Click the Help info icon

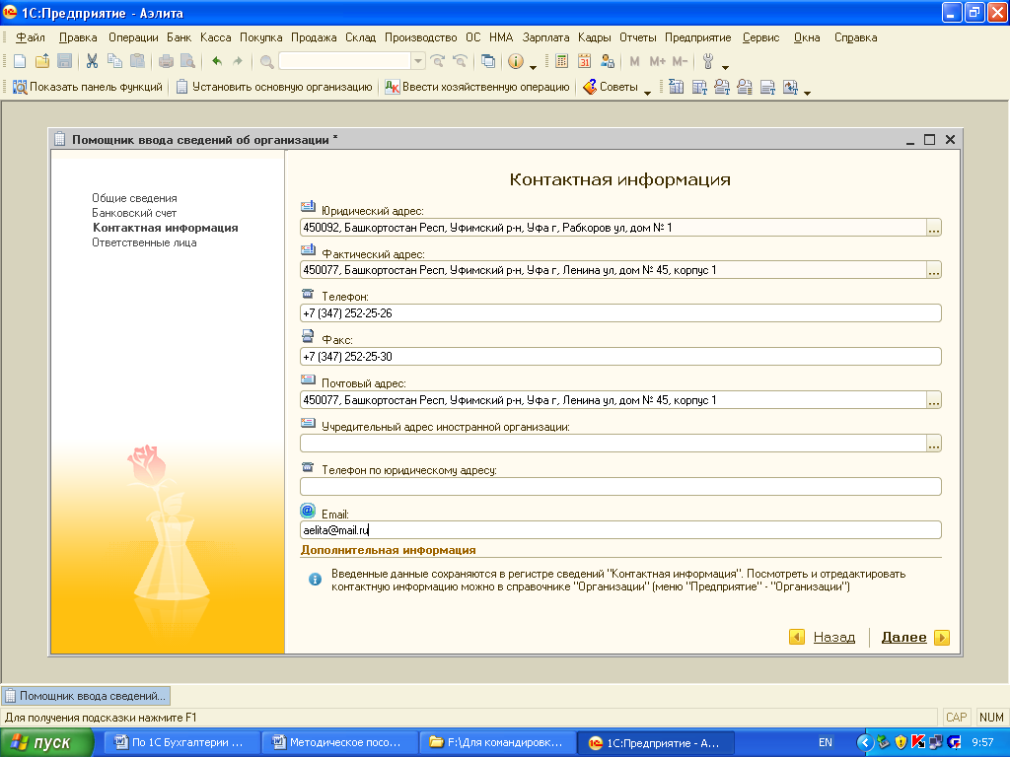pyautogui.click(x=515, y=61)
